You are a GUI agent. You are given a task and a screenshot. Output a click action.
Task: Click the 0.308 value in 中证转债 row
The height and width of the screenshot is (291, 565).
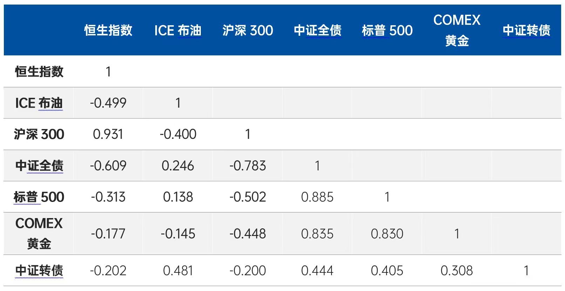[x=457, y=271]
